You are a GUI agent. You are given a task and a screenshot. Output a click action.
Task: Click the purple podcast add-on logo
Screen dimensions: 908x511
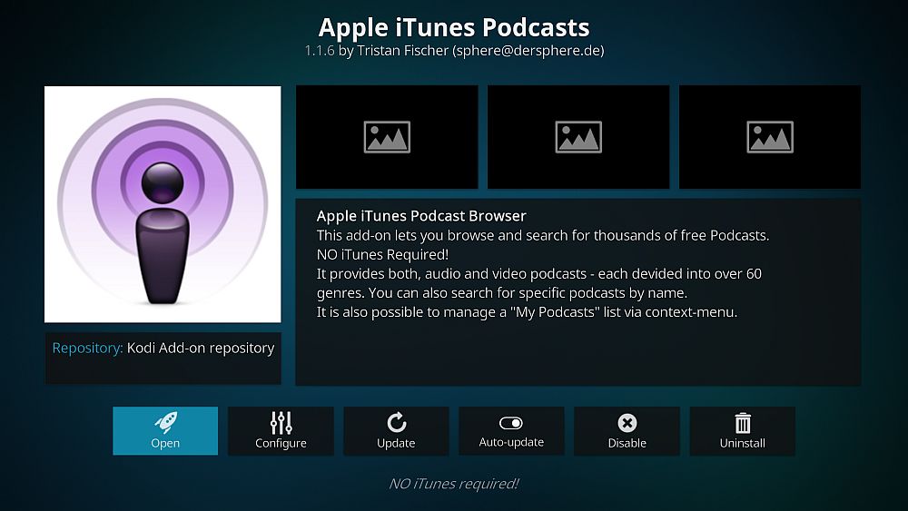point(163,204)
